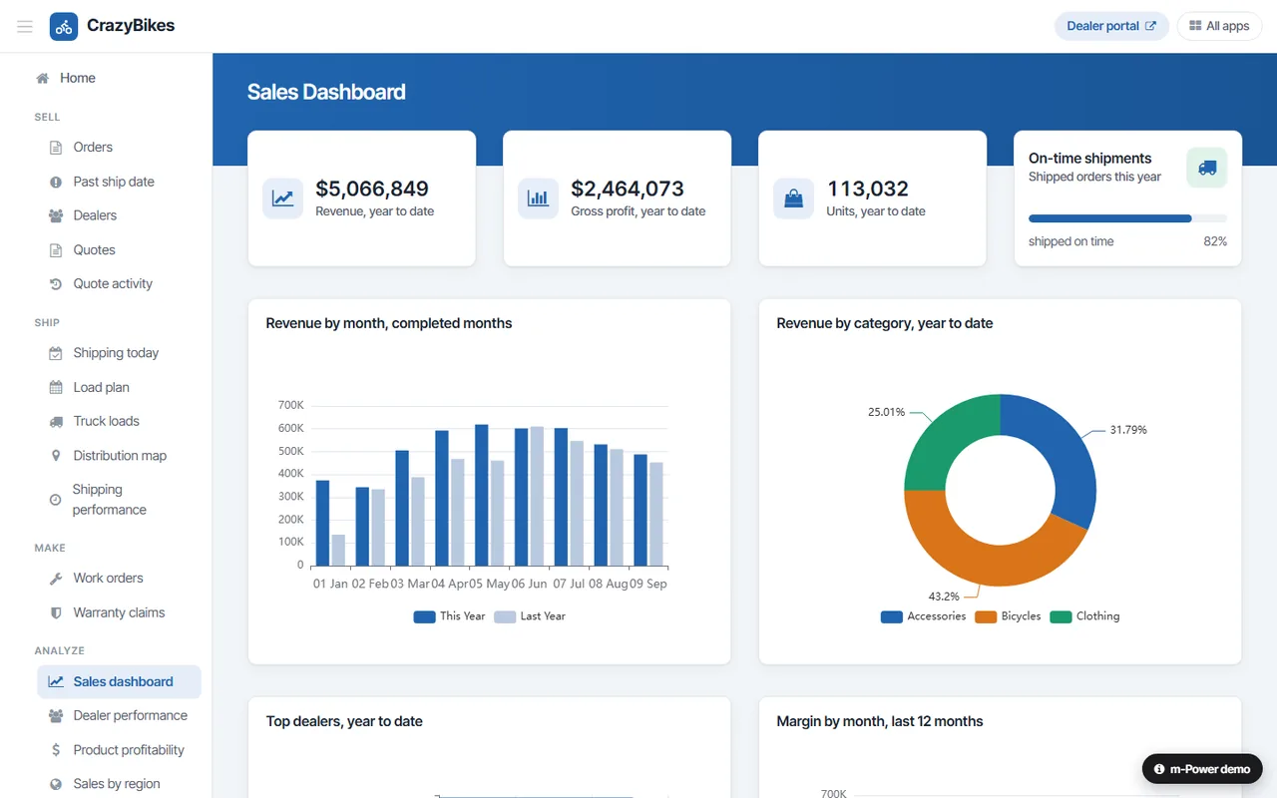
Task: Open the Dealer portal link
Action: pyautogui.click(x=1111, y=26)
